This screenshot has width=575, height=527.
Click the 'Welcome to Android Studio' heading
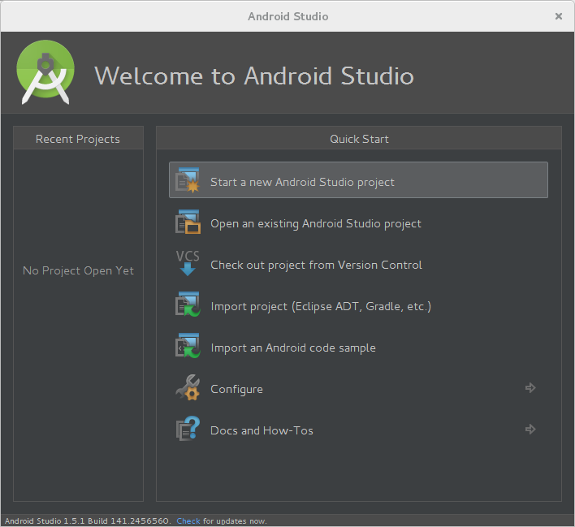[x=254, y=76]
